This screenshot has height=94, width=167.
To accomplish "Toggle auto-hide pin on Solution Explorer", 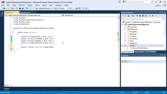I will point(162,13).
